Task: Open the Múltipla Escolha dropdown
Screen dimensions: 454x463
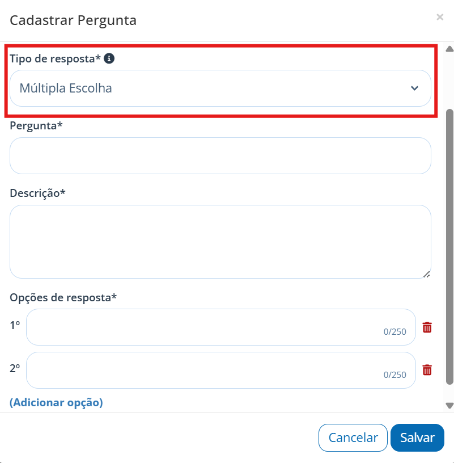Action: pyautogui.click(x=220, y=89)
